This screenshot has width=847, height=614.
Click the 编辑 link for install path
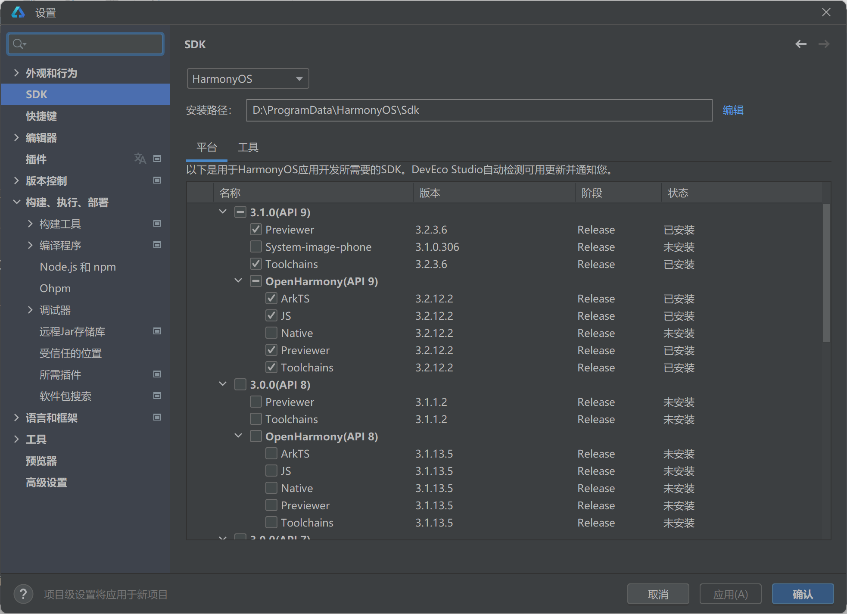(733, 110)
